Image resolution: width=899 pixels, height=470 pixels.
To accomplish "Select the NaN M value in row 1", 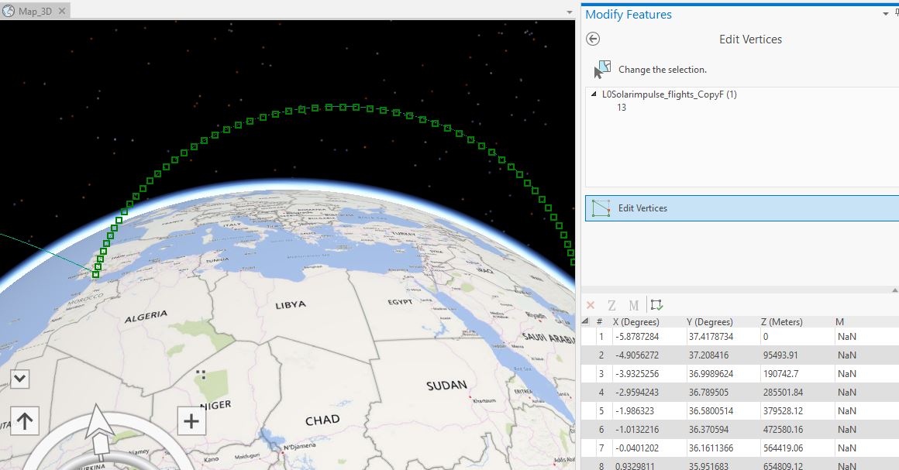I will tap(847, 337).
